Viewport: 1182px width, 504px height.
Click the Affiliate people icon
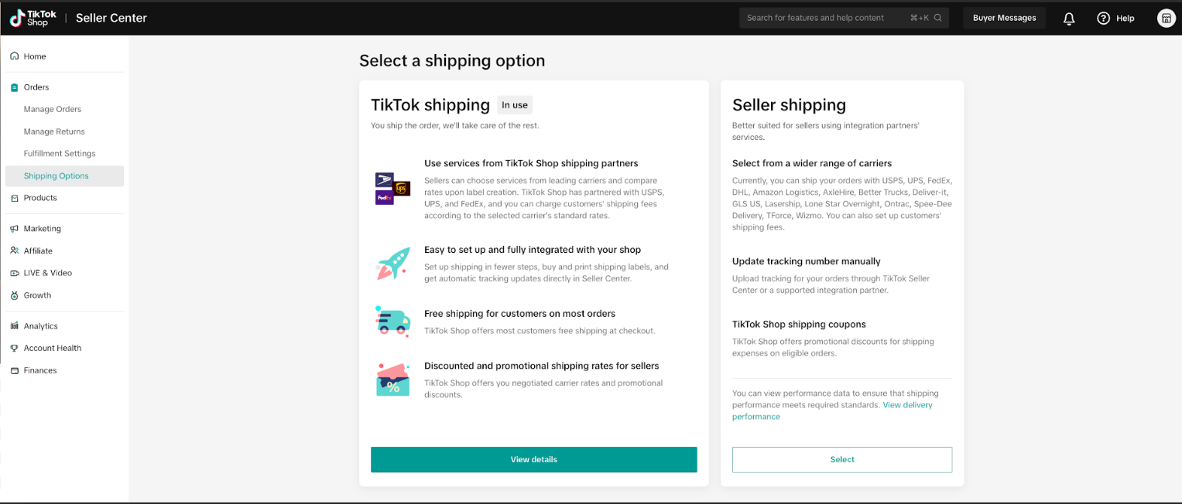point(15,250)
